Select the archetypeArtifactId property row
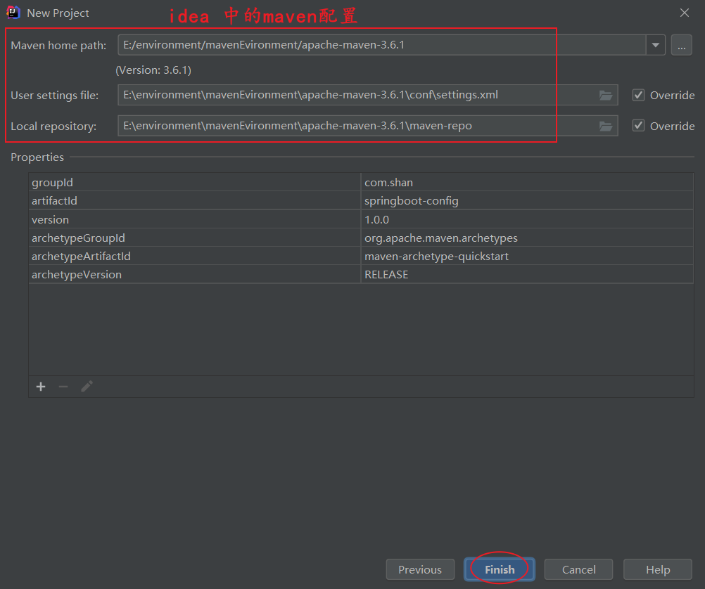The width and height of the screenshot is (705, 589). coord(361,256)
